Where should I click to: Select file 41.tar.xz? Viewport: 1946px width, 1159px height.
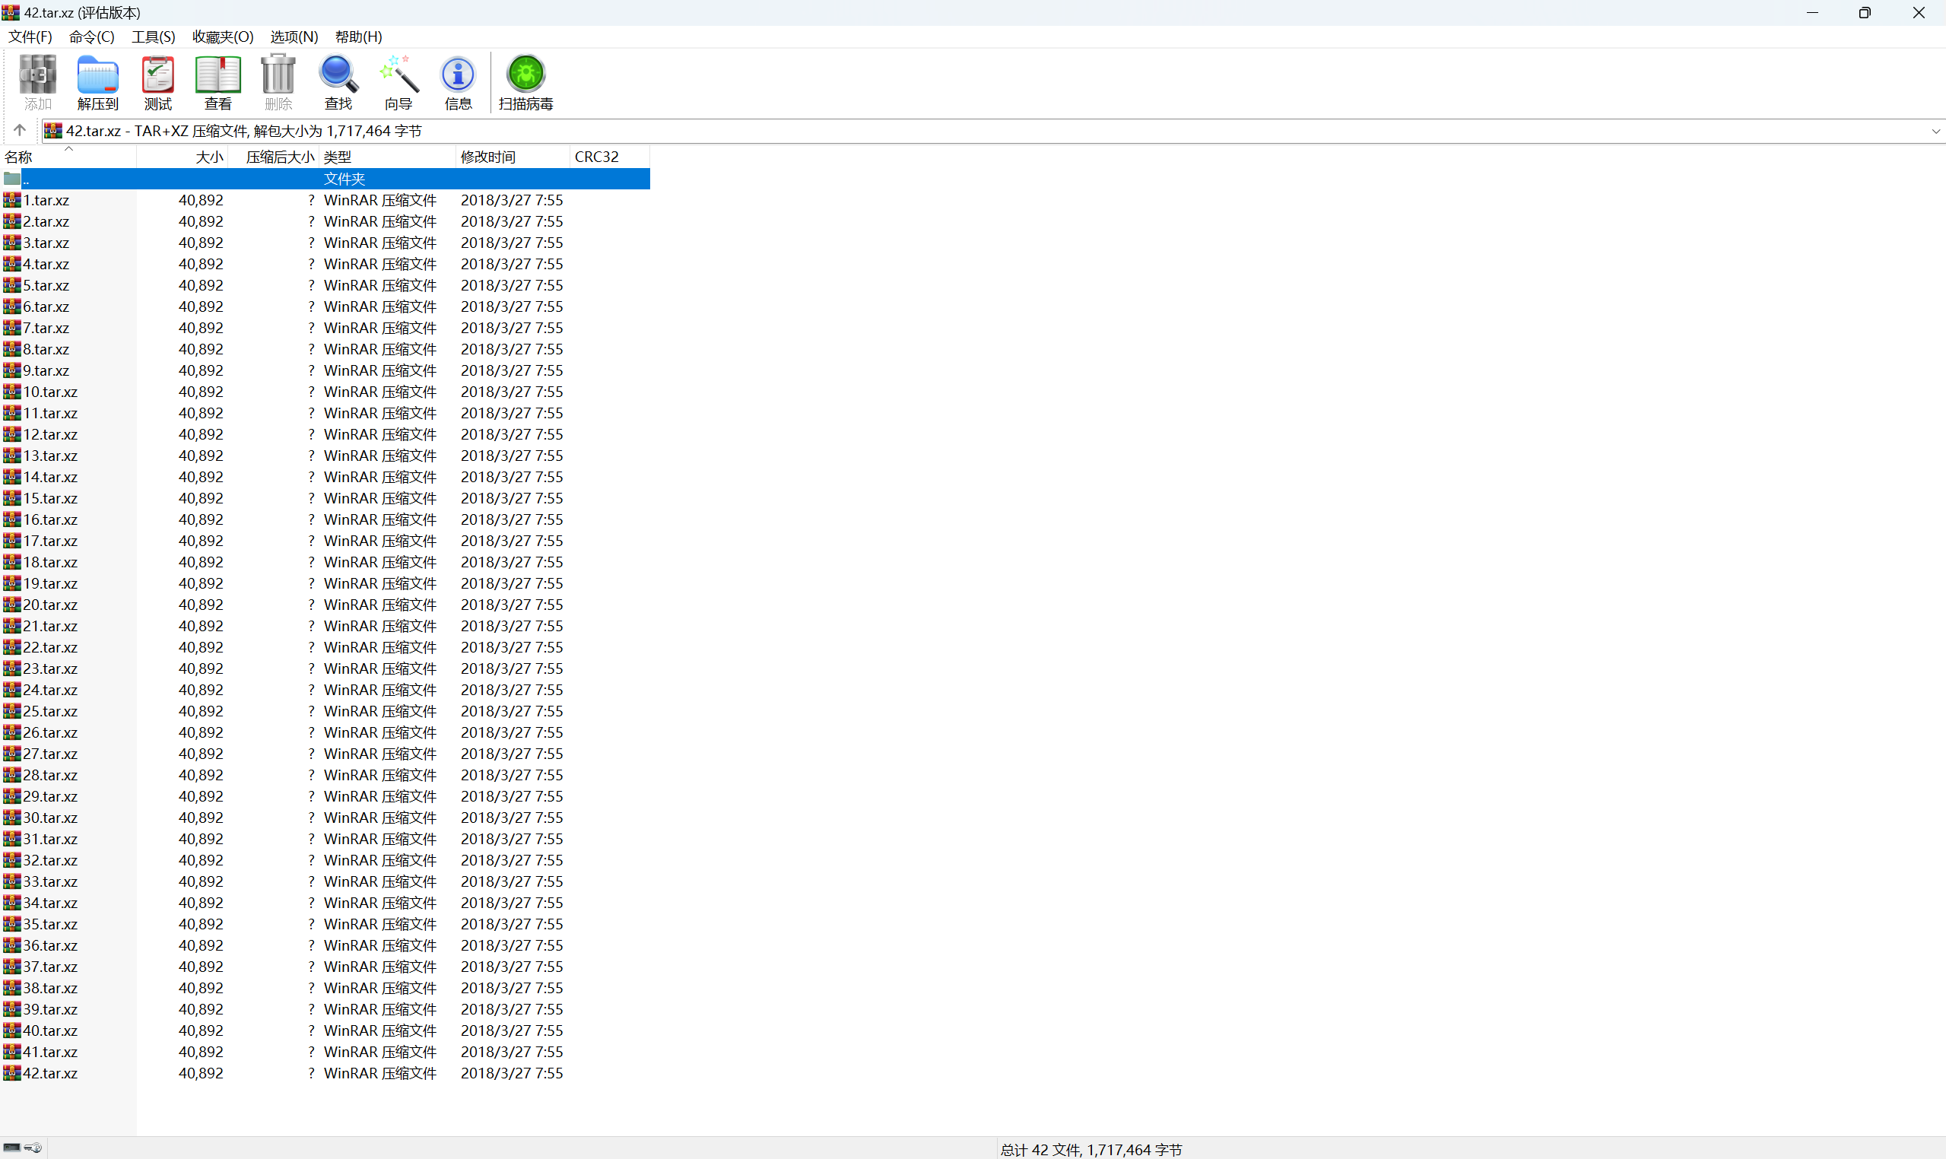[50, 1052]
